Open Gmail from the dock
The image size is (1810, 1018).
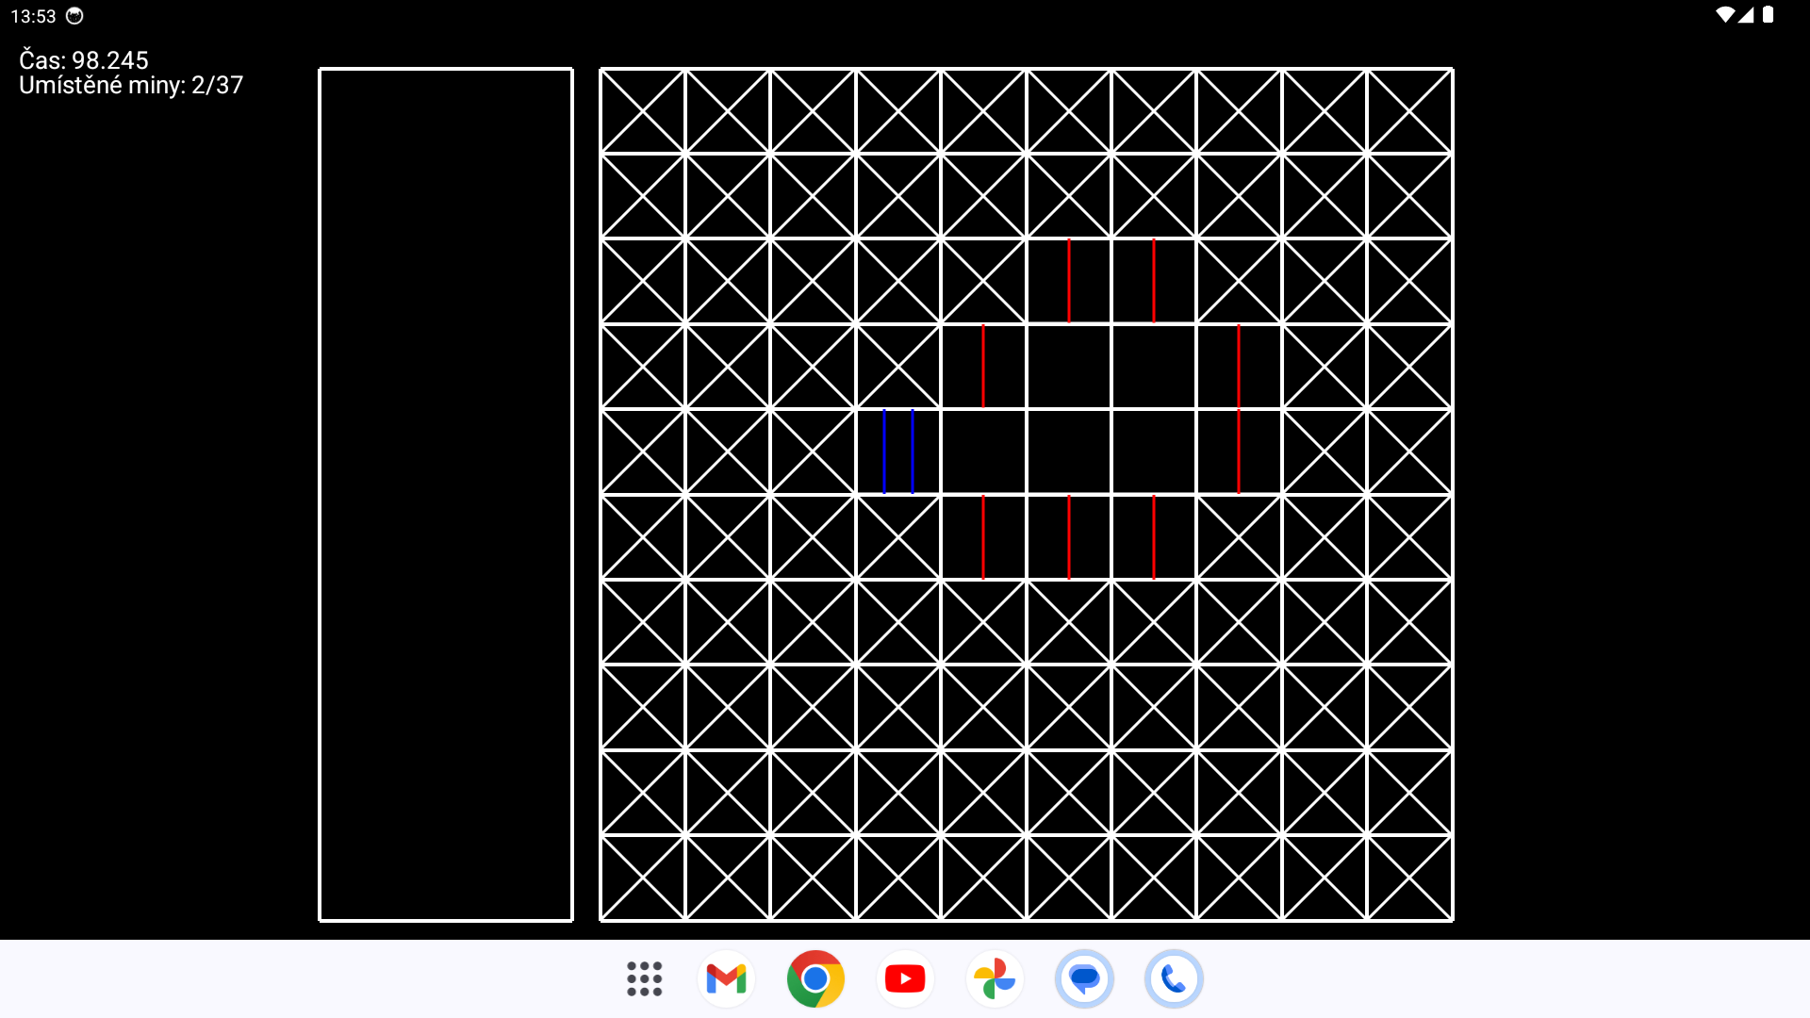726,979
